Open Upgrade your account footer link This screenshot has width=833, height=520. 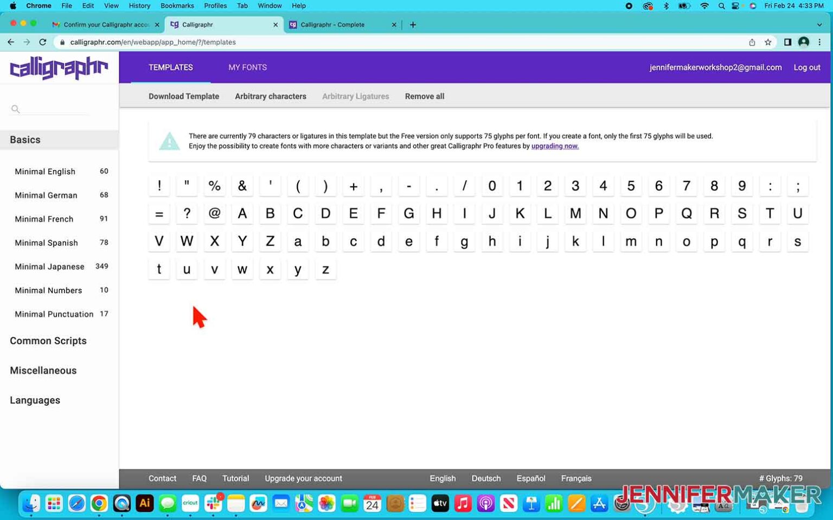click(x=303, y=479)
